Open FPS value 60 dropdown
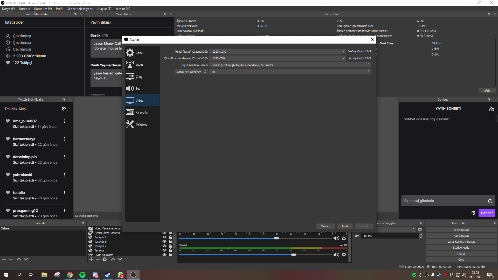Image resolution: width=498 pixels, height=280 pixels. point(290,72)
